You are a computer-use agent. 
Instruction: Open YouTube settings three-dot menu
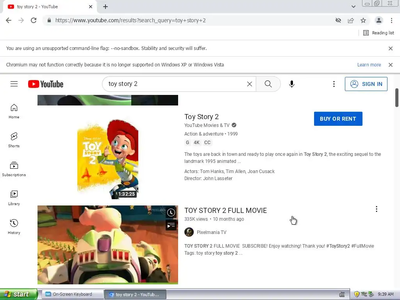click(x=334, y=84)
